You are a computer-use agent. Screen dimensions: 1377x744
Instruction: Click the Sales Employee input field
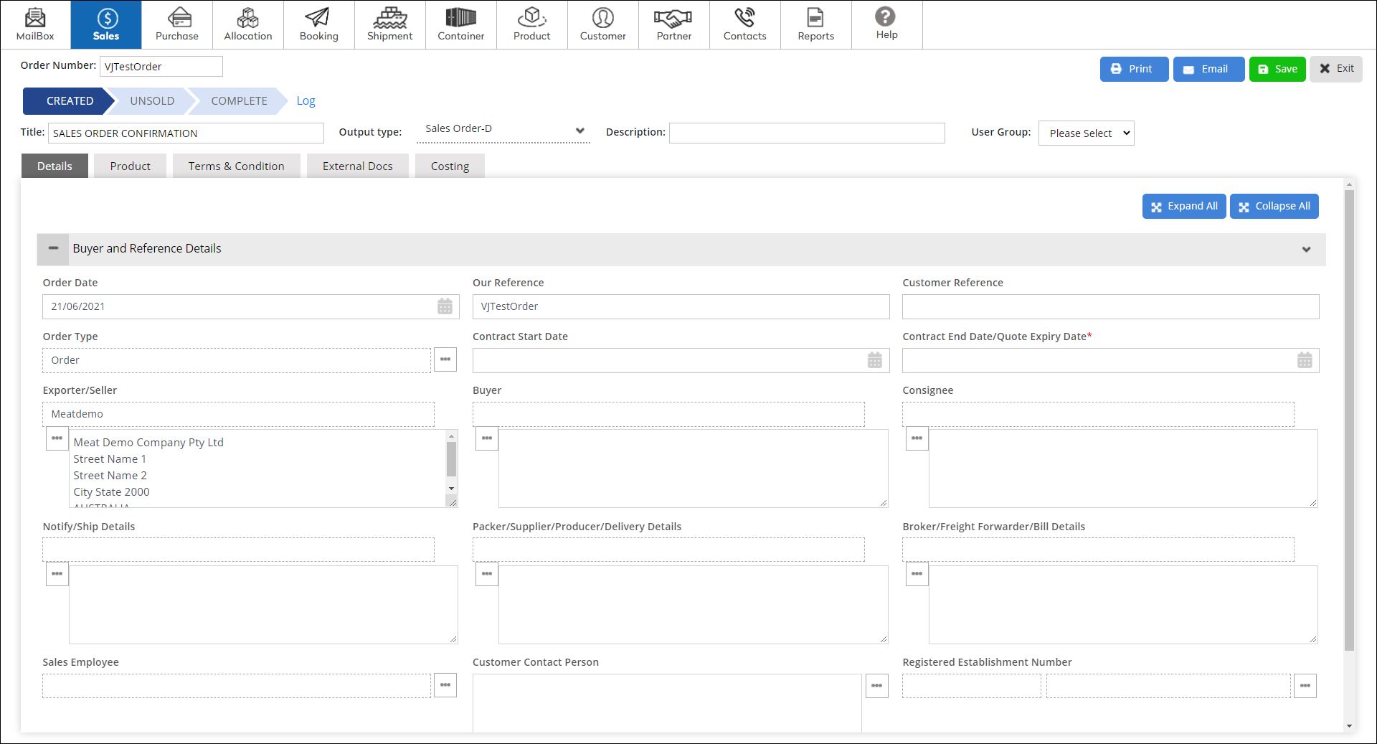(x=237, y=685)
